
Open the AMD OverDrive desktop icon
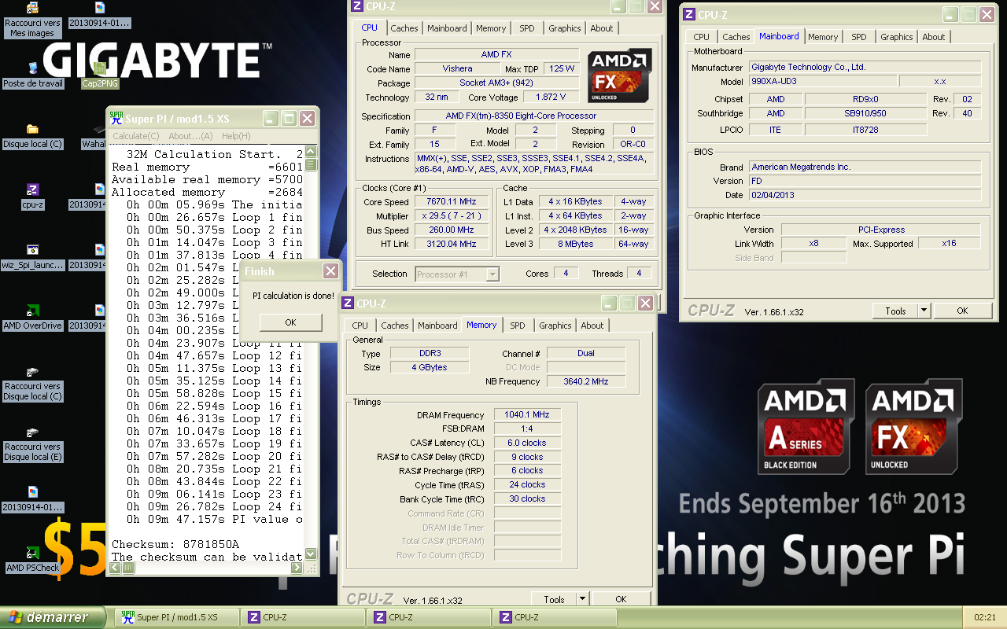32,318
